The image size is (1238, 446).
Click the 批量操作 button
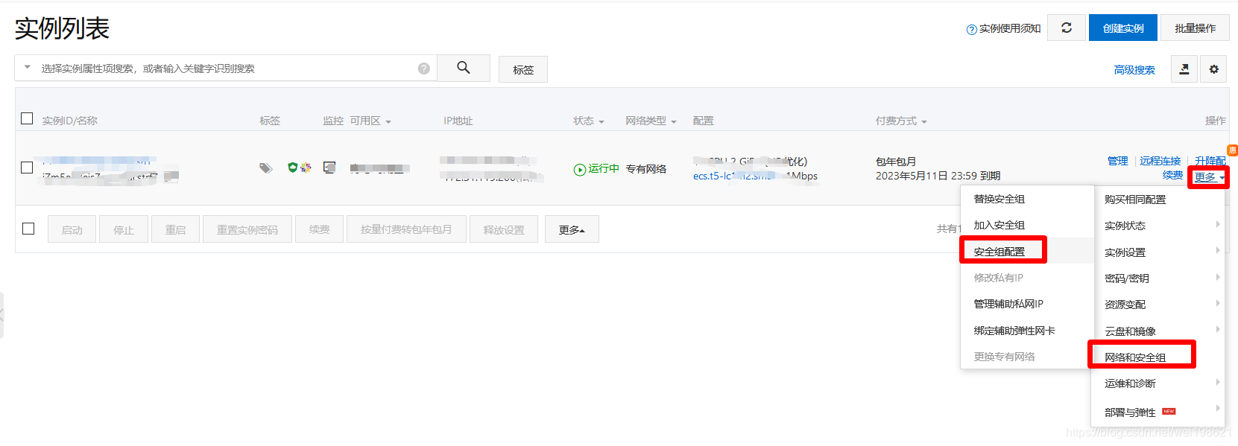(x=1195, y=28)
